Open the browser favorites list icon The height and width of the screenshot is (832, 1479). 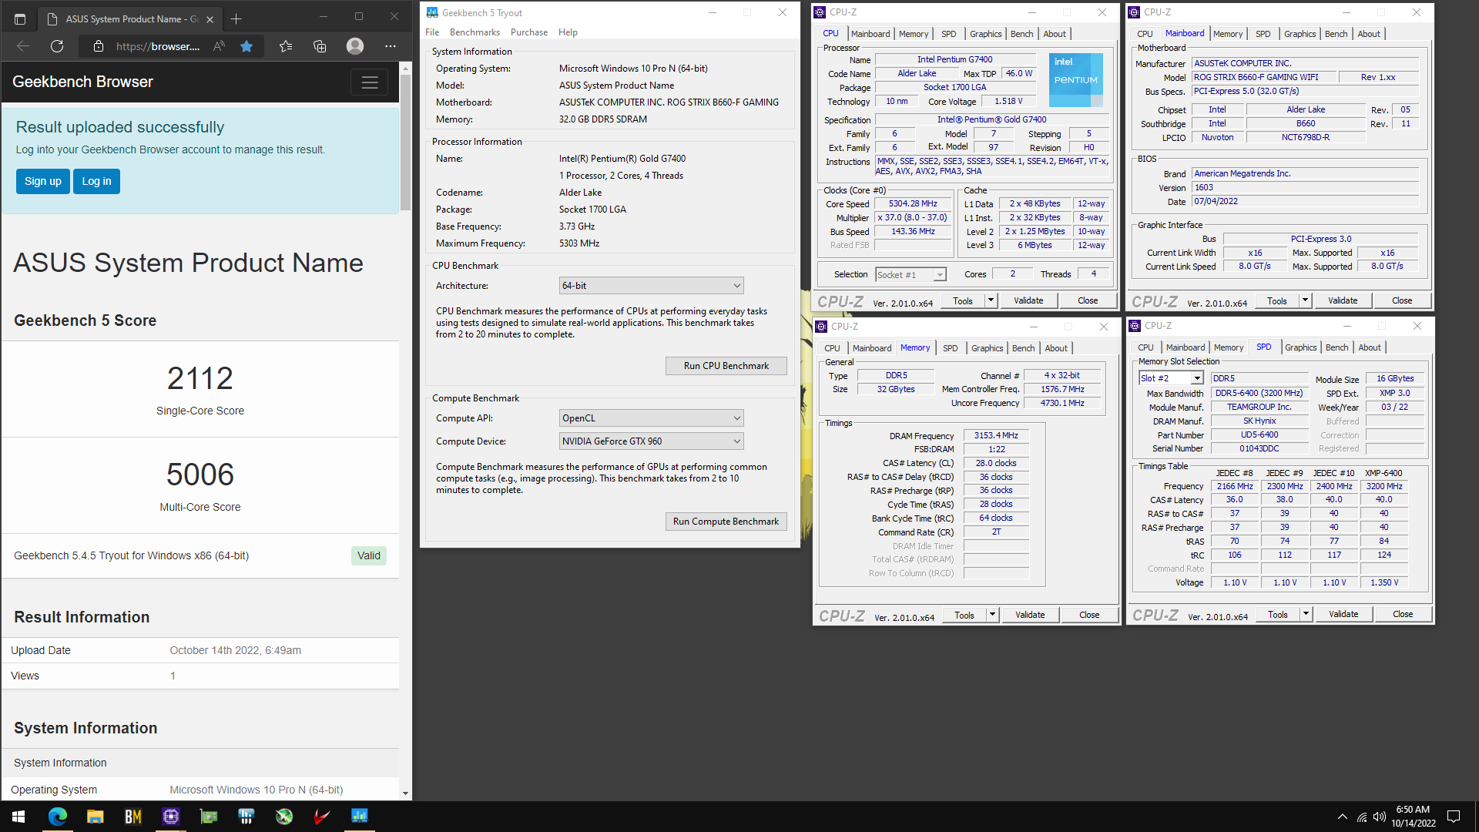286,46
